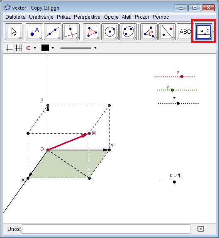Screen dimensions: 219x238
Task: Select the ABC text insertion tool
Action: pos(185,32)
